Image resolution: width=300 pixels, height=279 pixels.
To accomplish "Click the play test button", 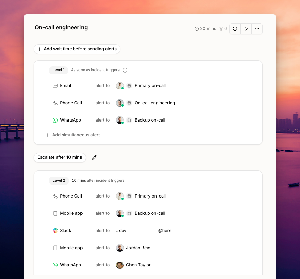I will click(x=246, y=29).
